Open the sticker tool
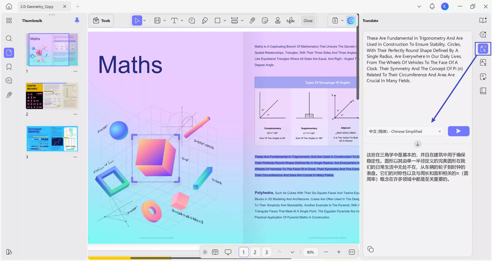This screenshot has height=261, width=492. click(265, 20)
